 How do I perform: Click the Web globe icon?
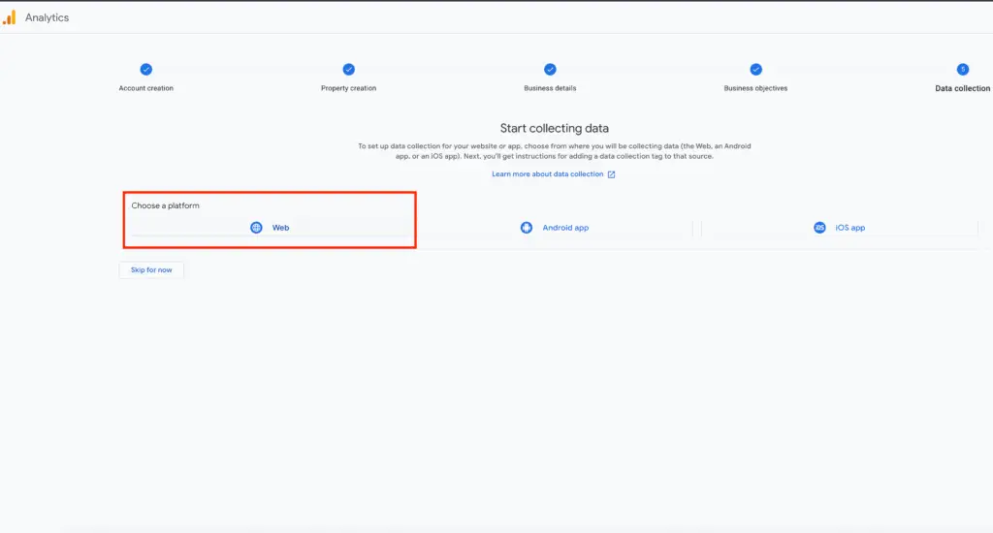click(x=256, y=228)
